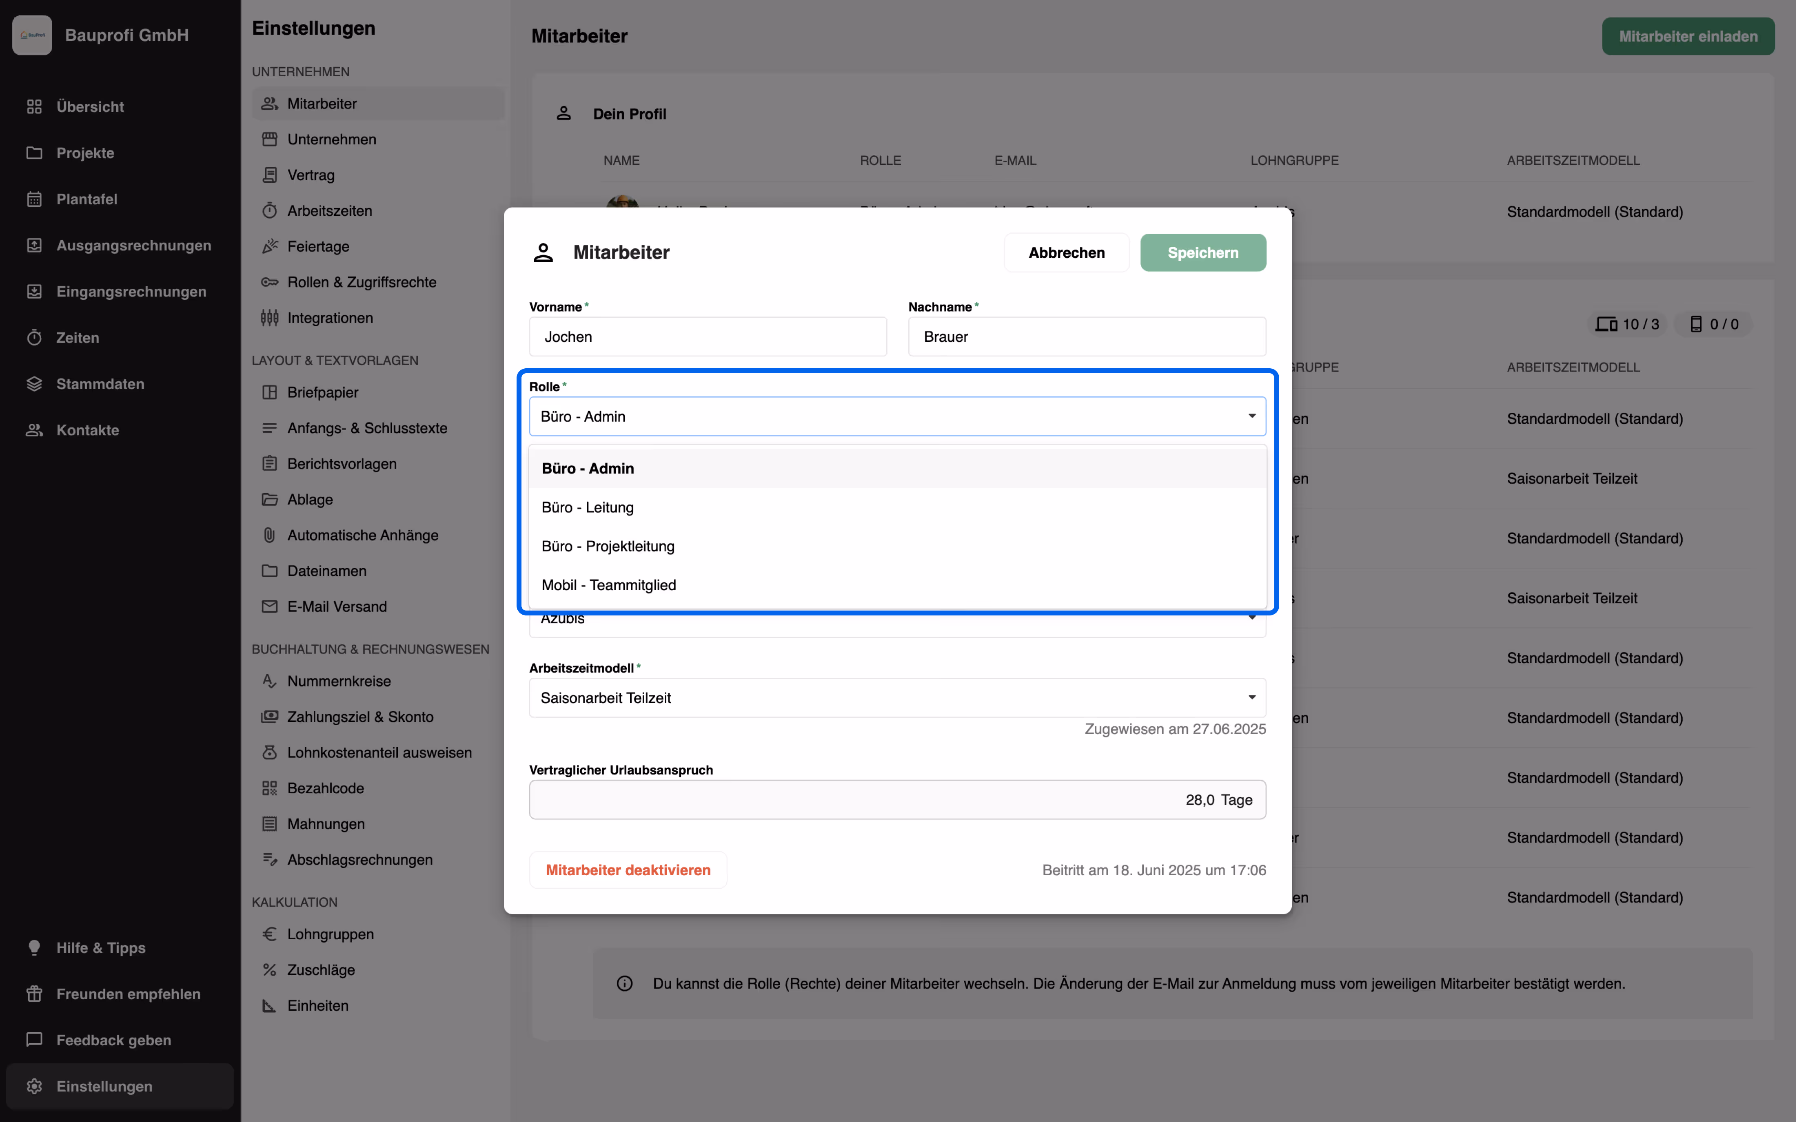The width and height of the screenshot is (1797, 1122).
Task: Click the Stammdaten layers icon
Action: (34, 384)
